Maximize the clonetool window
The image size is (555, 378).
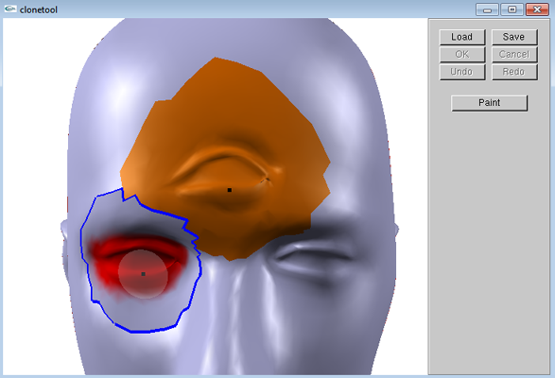[x=512, y=9]
